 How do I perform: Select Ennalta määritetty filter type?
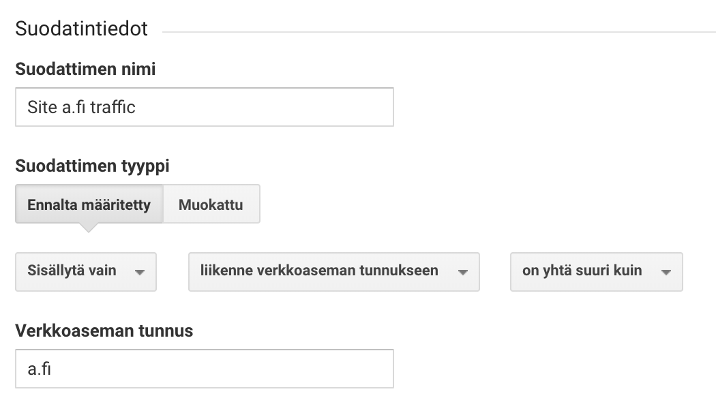point(89,204)
